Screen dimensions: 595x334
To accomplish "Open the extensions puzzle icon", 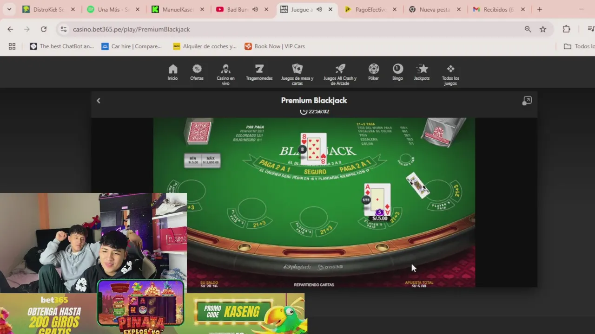I will click(566, 29).
